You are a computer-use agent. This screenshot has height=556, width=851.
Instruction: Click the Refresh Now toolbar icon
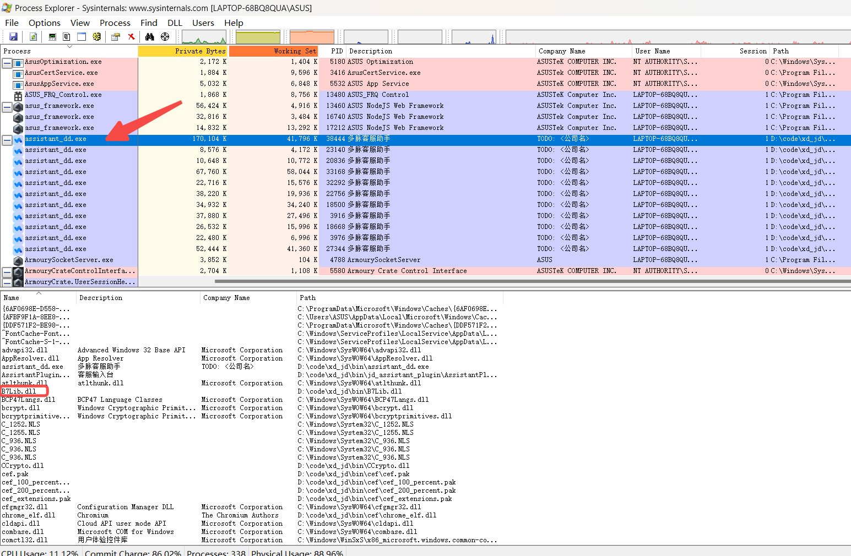(x=33, y=36)
